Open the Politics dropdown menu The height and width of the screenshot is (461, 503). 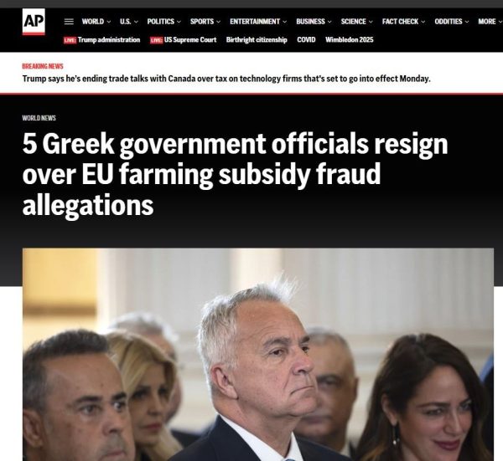(x=164, y=22)
